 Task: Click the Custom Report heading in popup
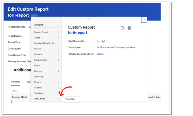pyautogui.click(x=81, y=27)
